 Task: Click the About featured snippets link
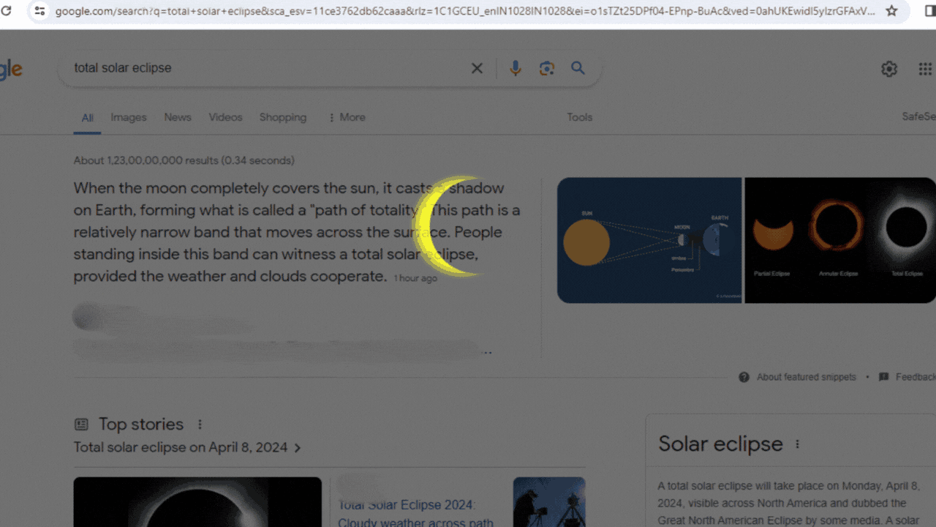(806, 377)
